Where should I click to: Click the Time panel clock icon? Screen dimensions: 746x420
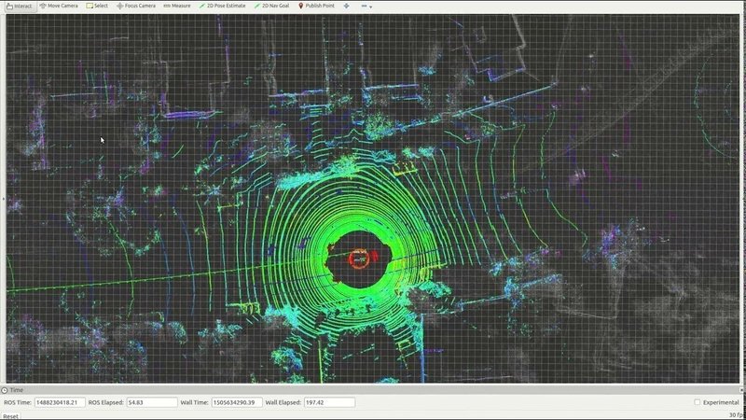pyautogui.click(x=5, y=390)
